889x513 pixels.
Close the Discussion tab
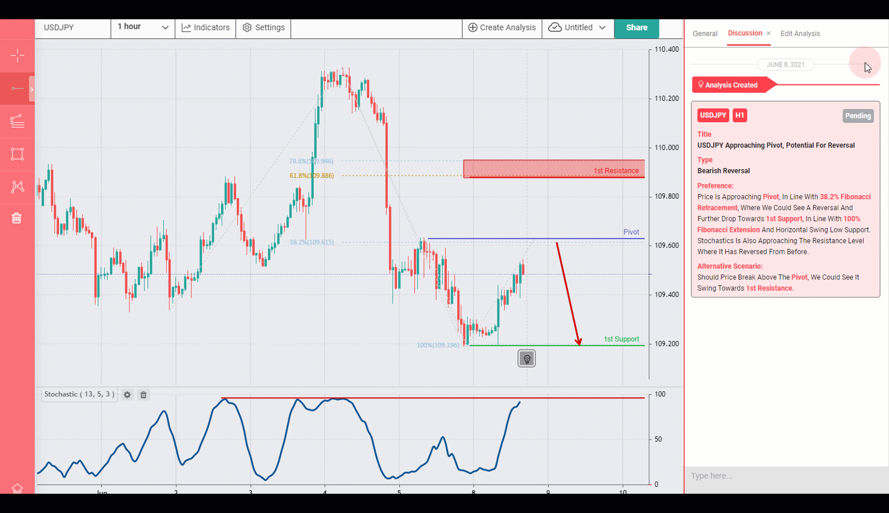coord(769,34)
